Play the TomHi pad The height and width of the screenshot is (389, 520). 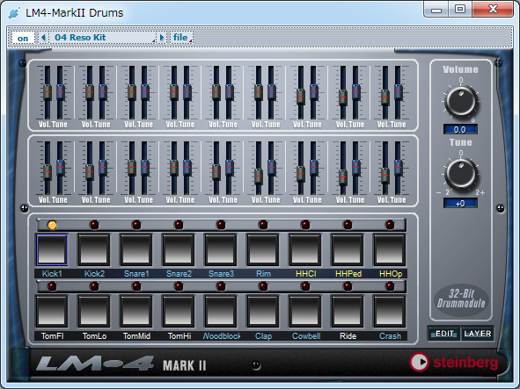pyautogui.click(x=179, y=312)
